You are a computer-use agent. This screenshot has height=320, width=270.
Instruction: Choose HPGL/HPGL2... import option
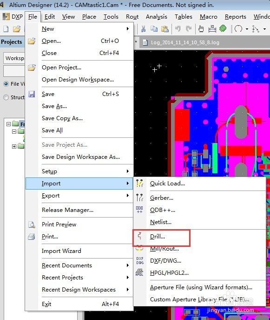(x=200, y=273)
